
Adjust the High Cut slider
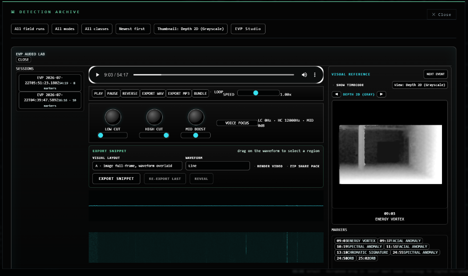(x=154, y=135)
